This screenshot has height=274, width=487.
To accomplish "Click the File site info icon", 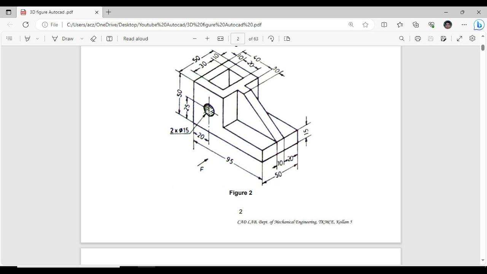I will [x=50, y=25].
